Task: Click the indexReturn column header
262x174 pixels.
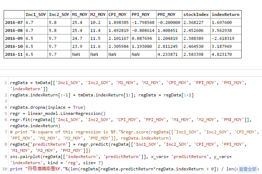Action: click(x=225, y=14)
